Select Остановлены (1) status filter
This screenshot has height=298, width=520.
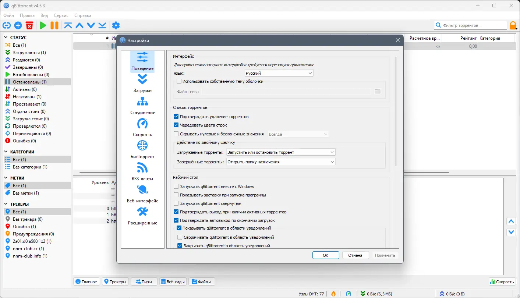click(x=37, y=82)
